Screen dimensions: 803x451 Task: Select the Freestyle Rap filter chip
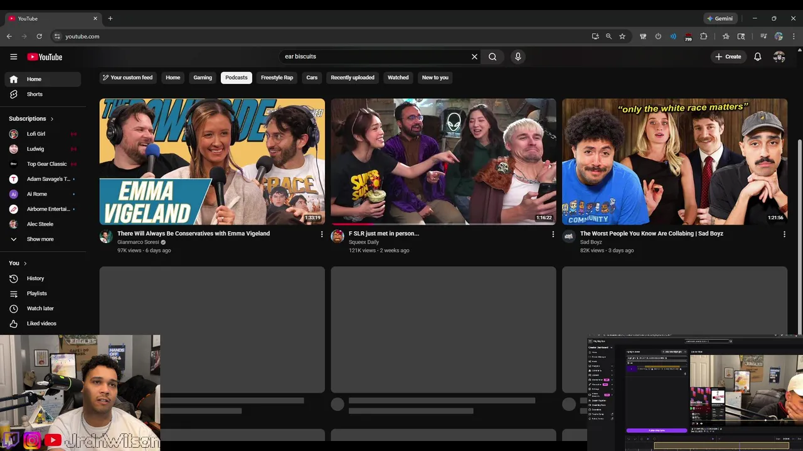click(x=277, y=78)
